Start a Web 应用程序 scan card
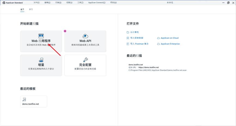This screenshot has height=126, width=236. pyautogui.click(x=41, y=41)
